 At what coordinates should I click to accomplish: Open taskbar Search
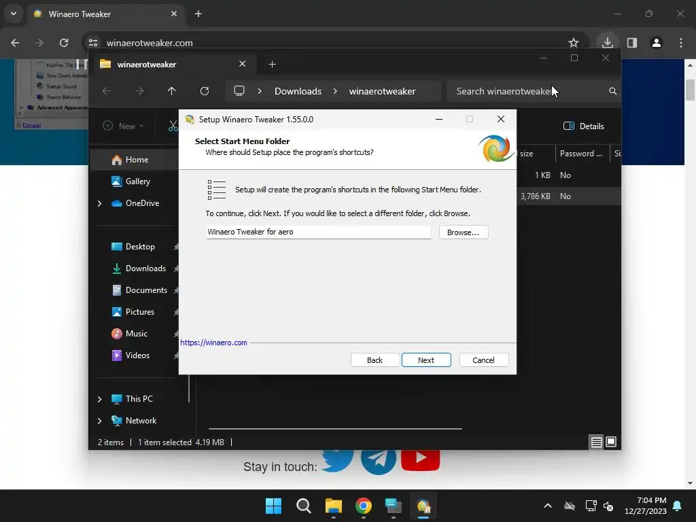tap(304, 506)
